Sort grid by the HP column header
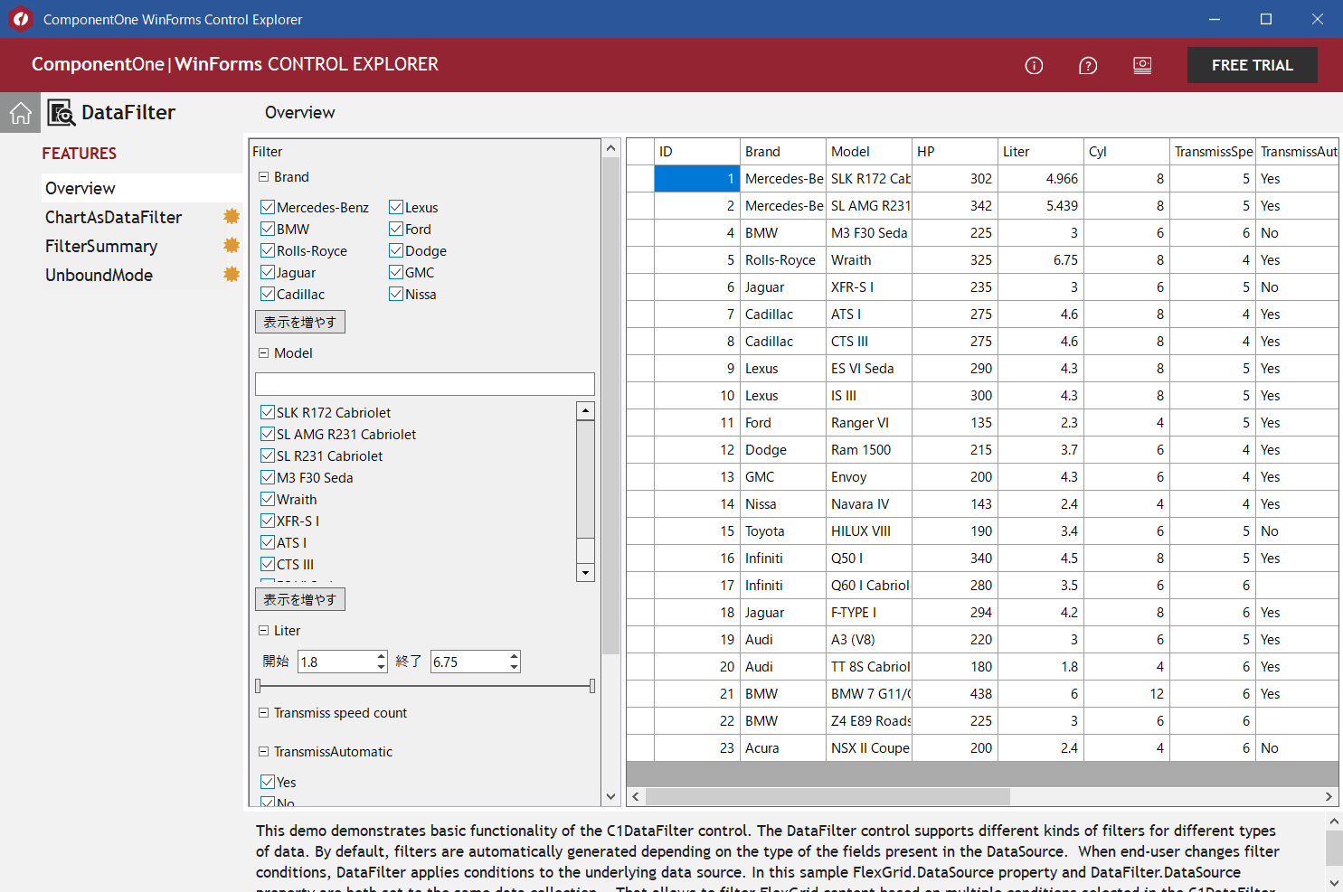 (954, 152)
